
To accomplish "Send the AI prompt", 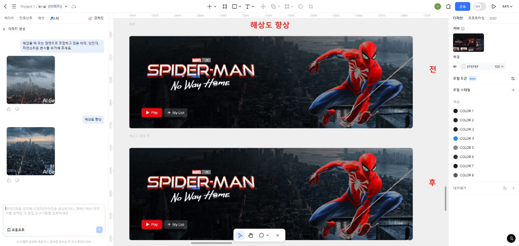I will (x=99, y=230).
